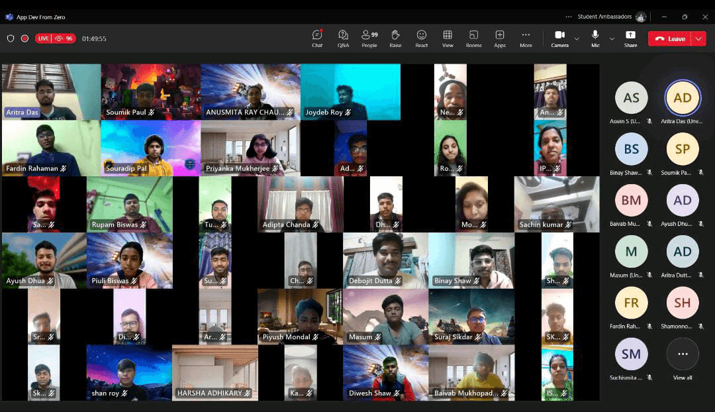The width and height of the screenshot is (715, 412).
Task: Expand Leave options dropdown arrow
Action: point(698,39)
